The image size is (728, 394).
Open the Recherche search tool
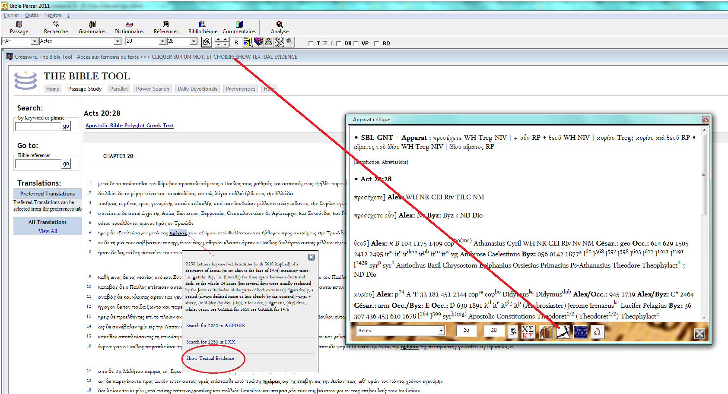[56, 27]
